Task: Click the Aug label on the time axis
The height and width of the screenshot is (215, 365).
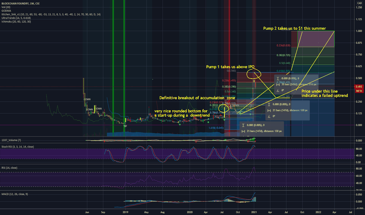Action: (x=163, y=212)
